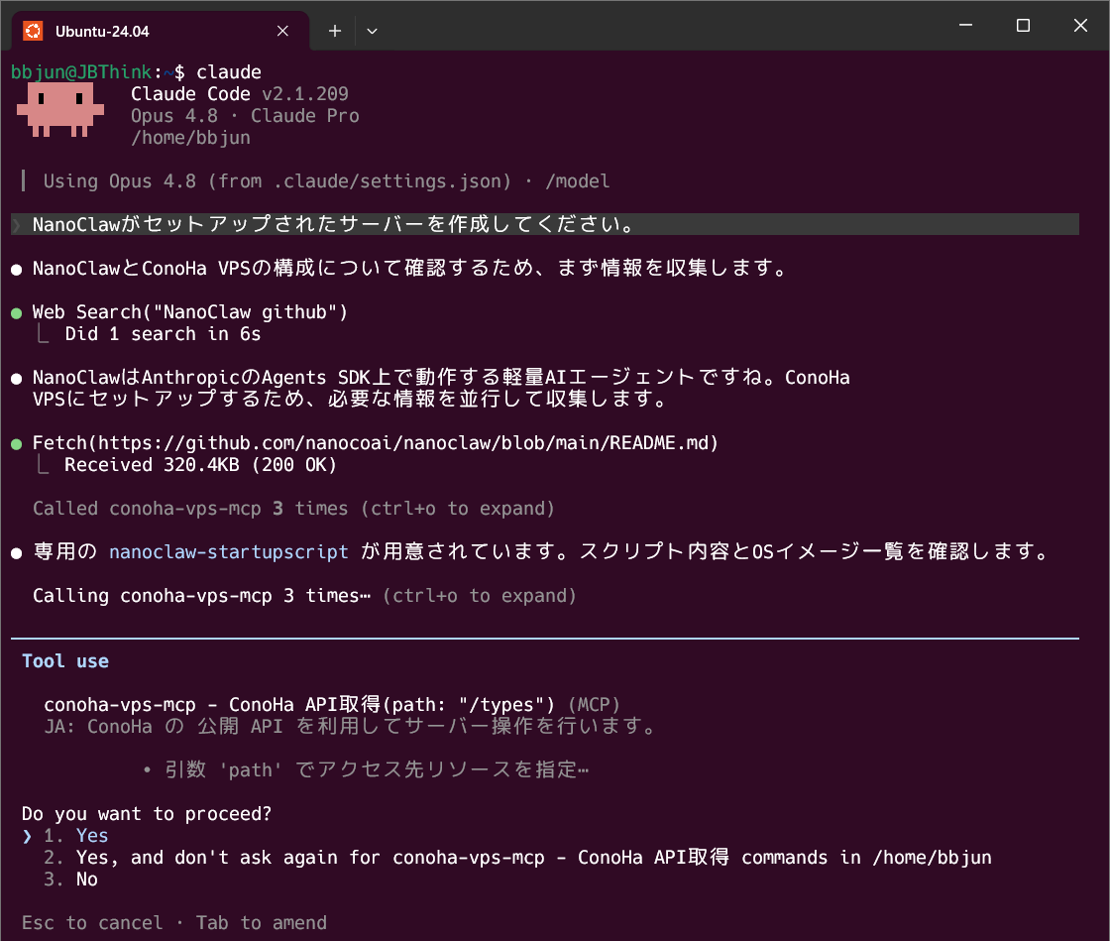The width and height of the screenshot is (1110, 941).
Task: Click the "Tool use" heading
Action: coord(65,661)
